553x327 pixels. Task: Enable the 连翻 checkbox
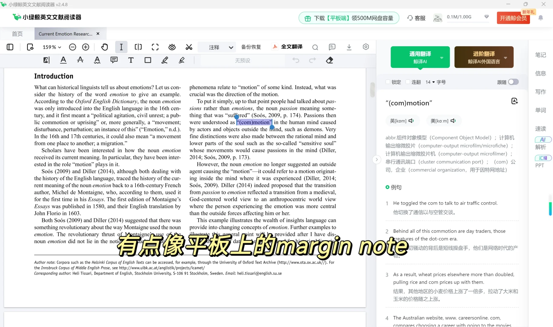coord(408,82)
